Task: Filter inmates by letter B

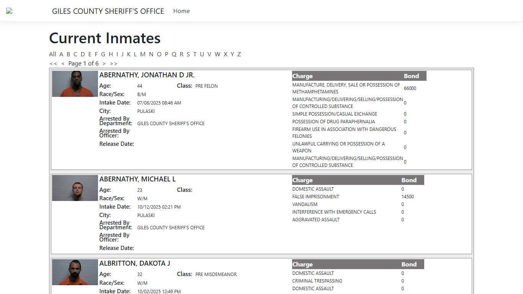Action: point(69,54)
